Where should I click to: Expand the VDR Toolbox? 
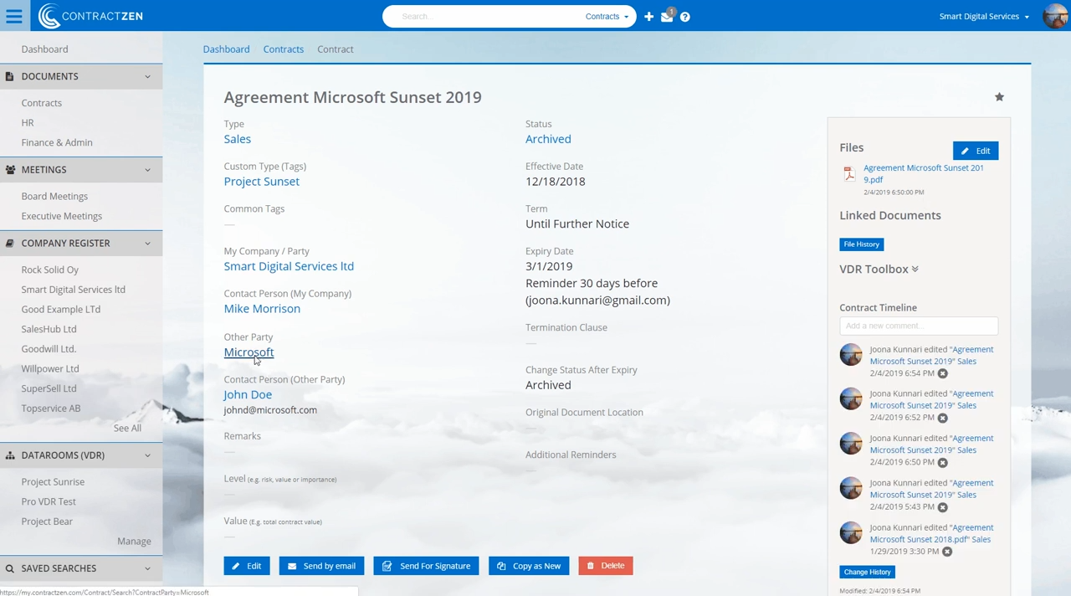[x=879, y=270]
